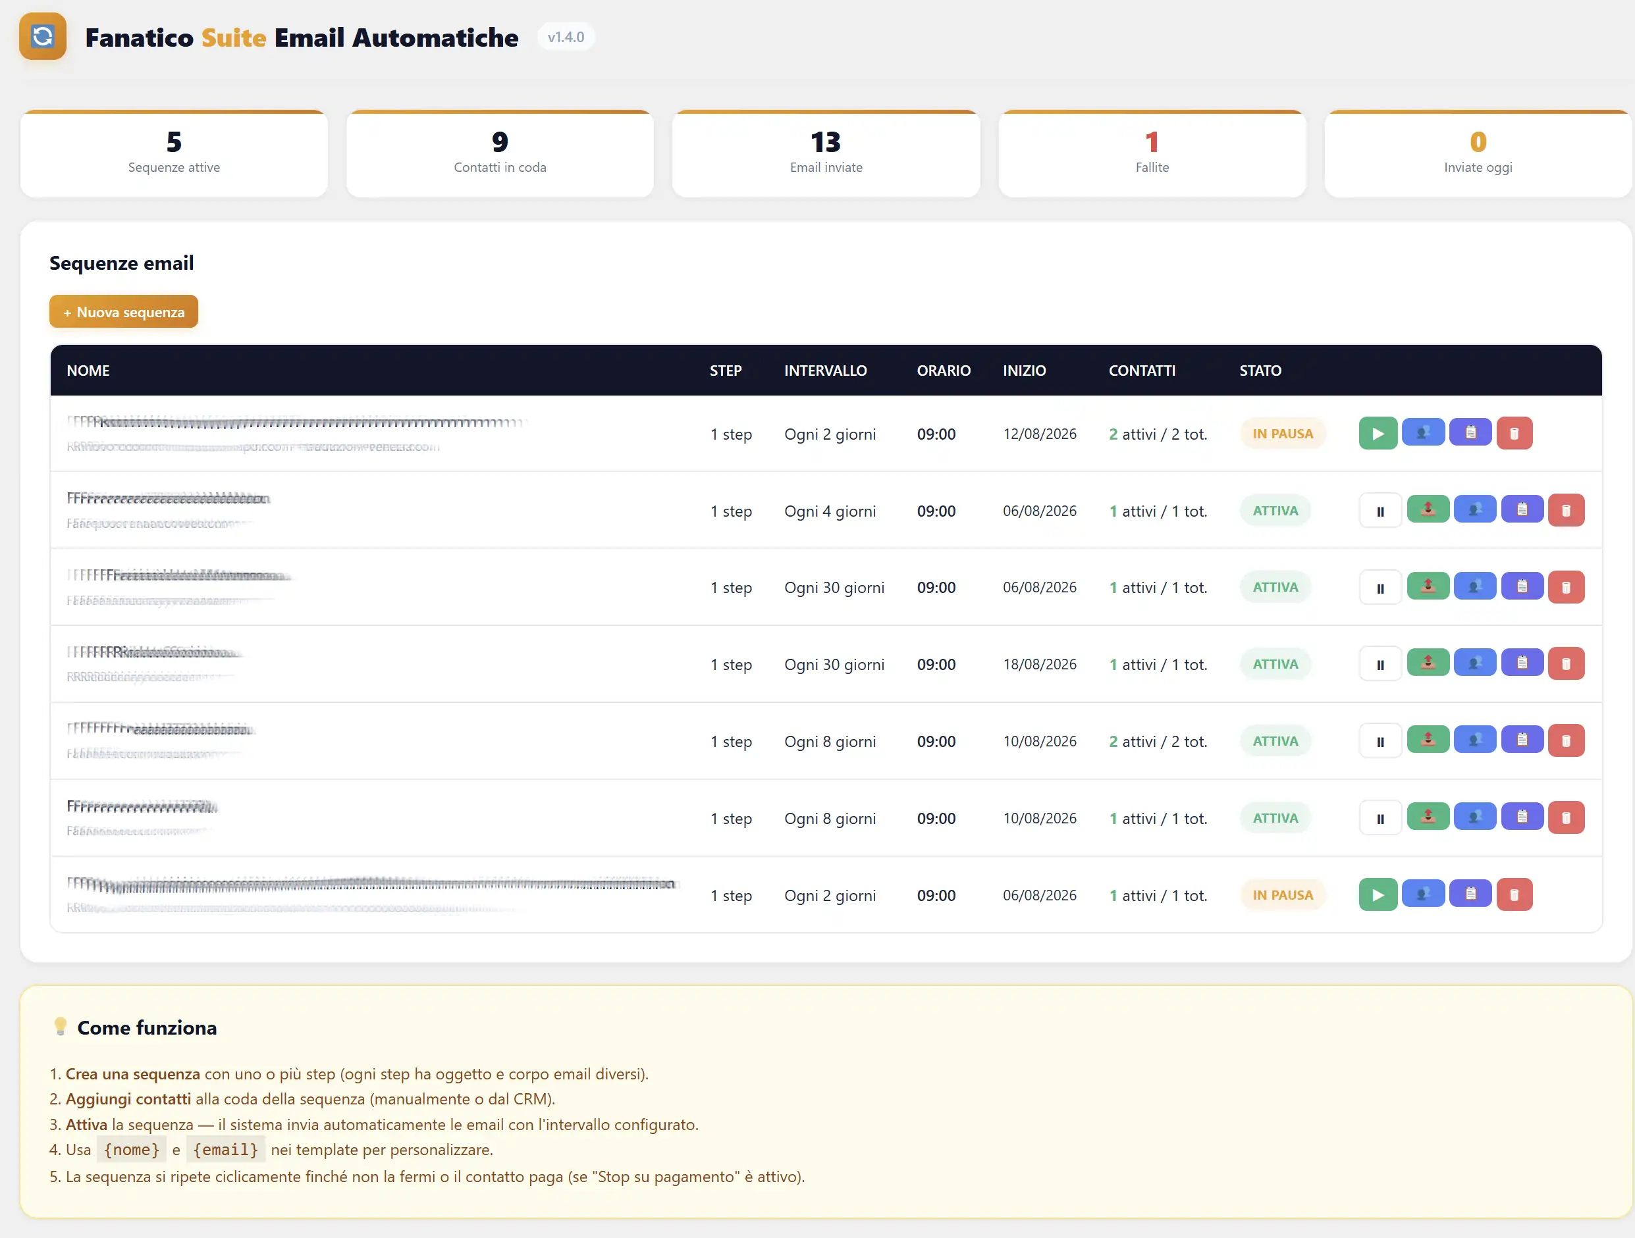This screenshot has height=1238, width=1635.
Task: Pause the Ogni 4 giorni sequence
Action: click(x=1380, y=511)
